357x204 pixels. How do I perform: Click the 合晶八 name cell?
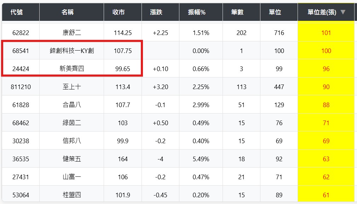pos(72,105)
